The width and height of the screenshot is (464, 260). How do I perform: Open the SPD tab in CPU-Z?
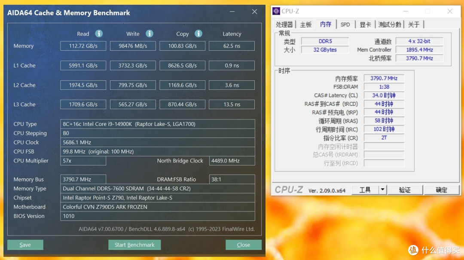pos(345,24)
